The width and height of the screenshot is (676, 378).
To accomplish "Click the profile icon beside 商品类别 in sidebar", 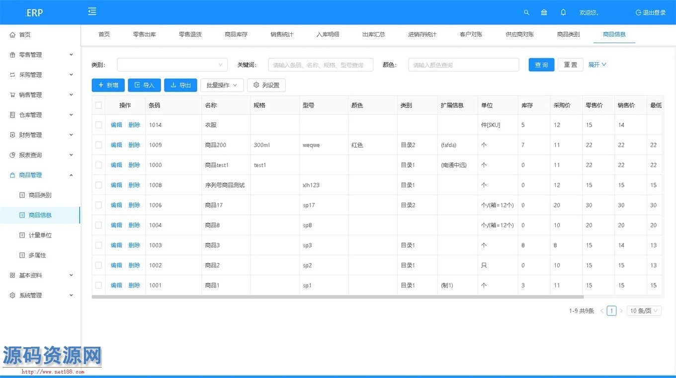I will coord(22,195).
